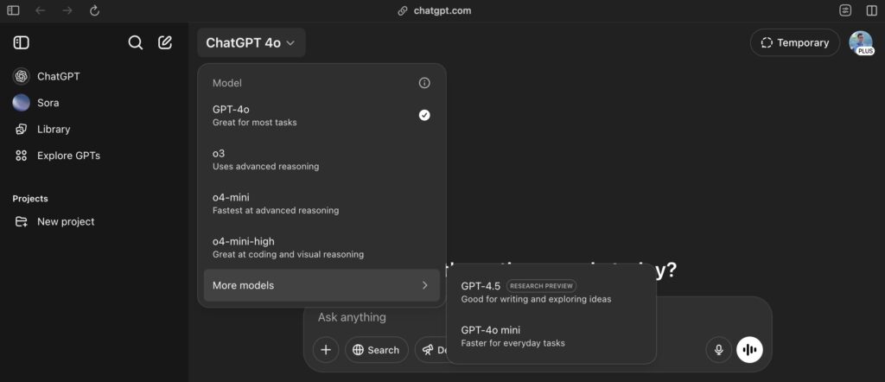Click "Great at coding and visual reasoning"
885x382 pixels.
(x=288, y=254)
